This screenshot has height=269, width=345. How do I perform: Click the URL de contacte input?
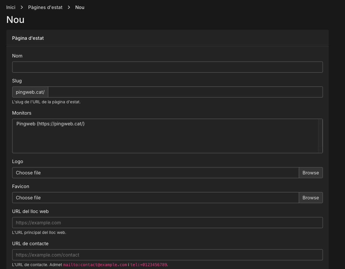click(x=167, y=255)
